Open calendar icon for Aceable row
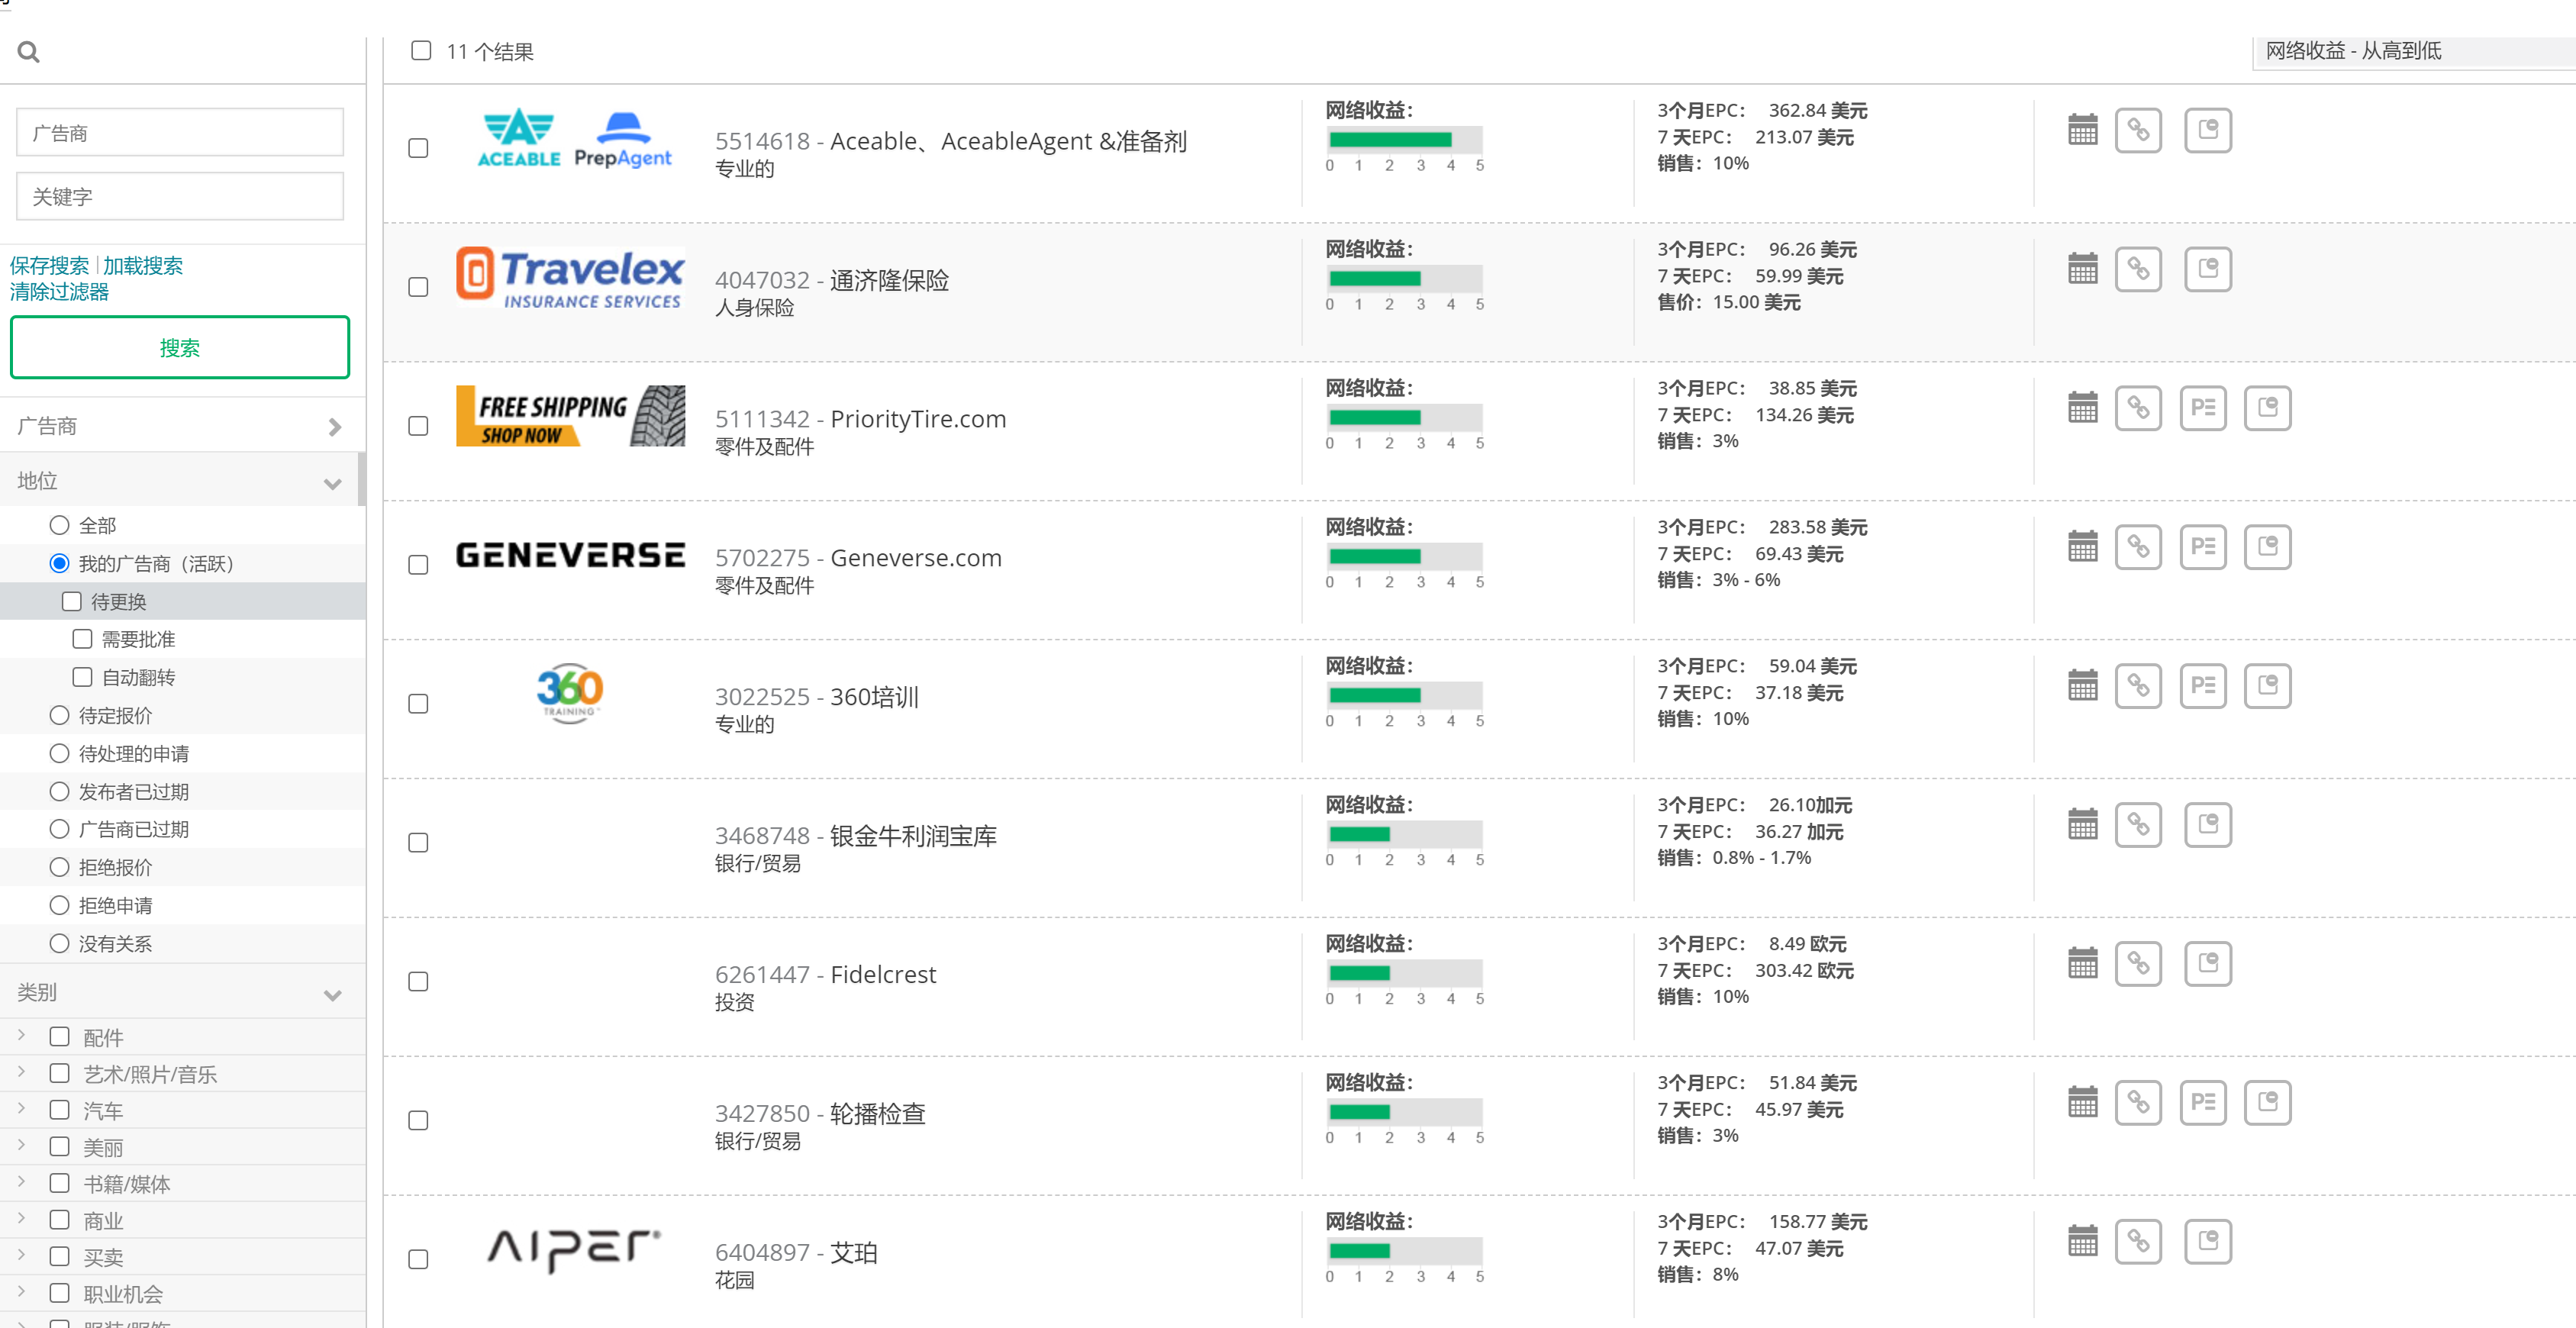Screen dimensions: 2576x1328 (2082, 130)
